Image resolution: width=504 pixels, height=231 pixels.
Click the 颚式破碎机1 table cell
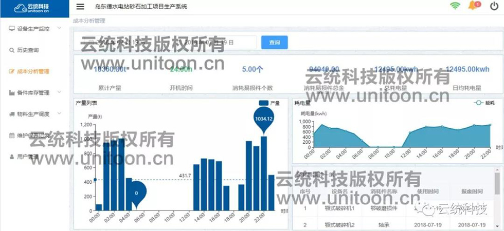pyautogui.click(x=339, y=208)
